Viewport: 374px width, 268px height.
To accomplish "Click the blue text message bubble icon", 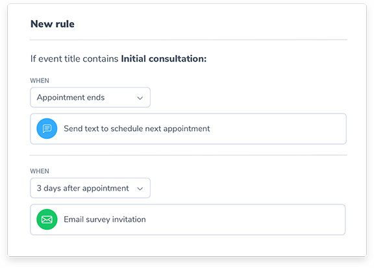I will click(x=47, y=128).
